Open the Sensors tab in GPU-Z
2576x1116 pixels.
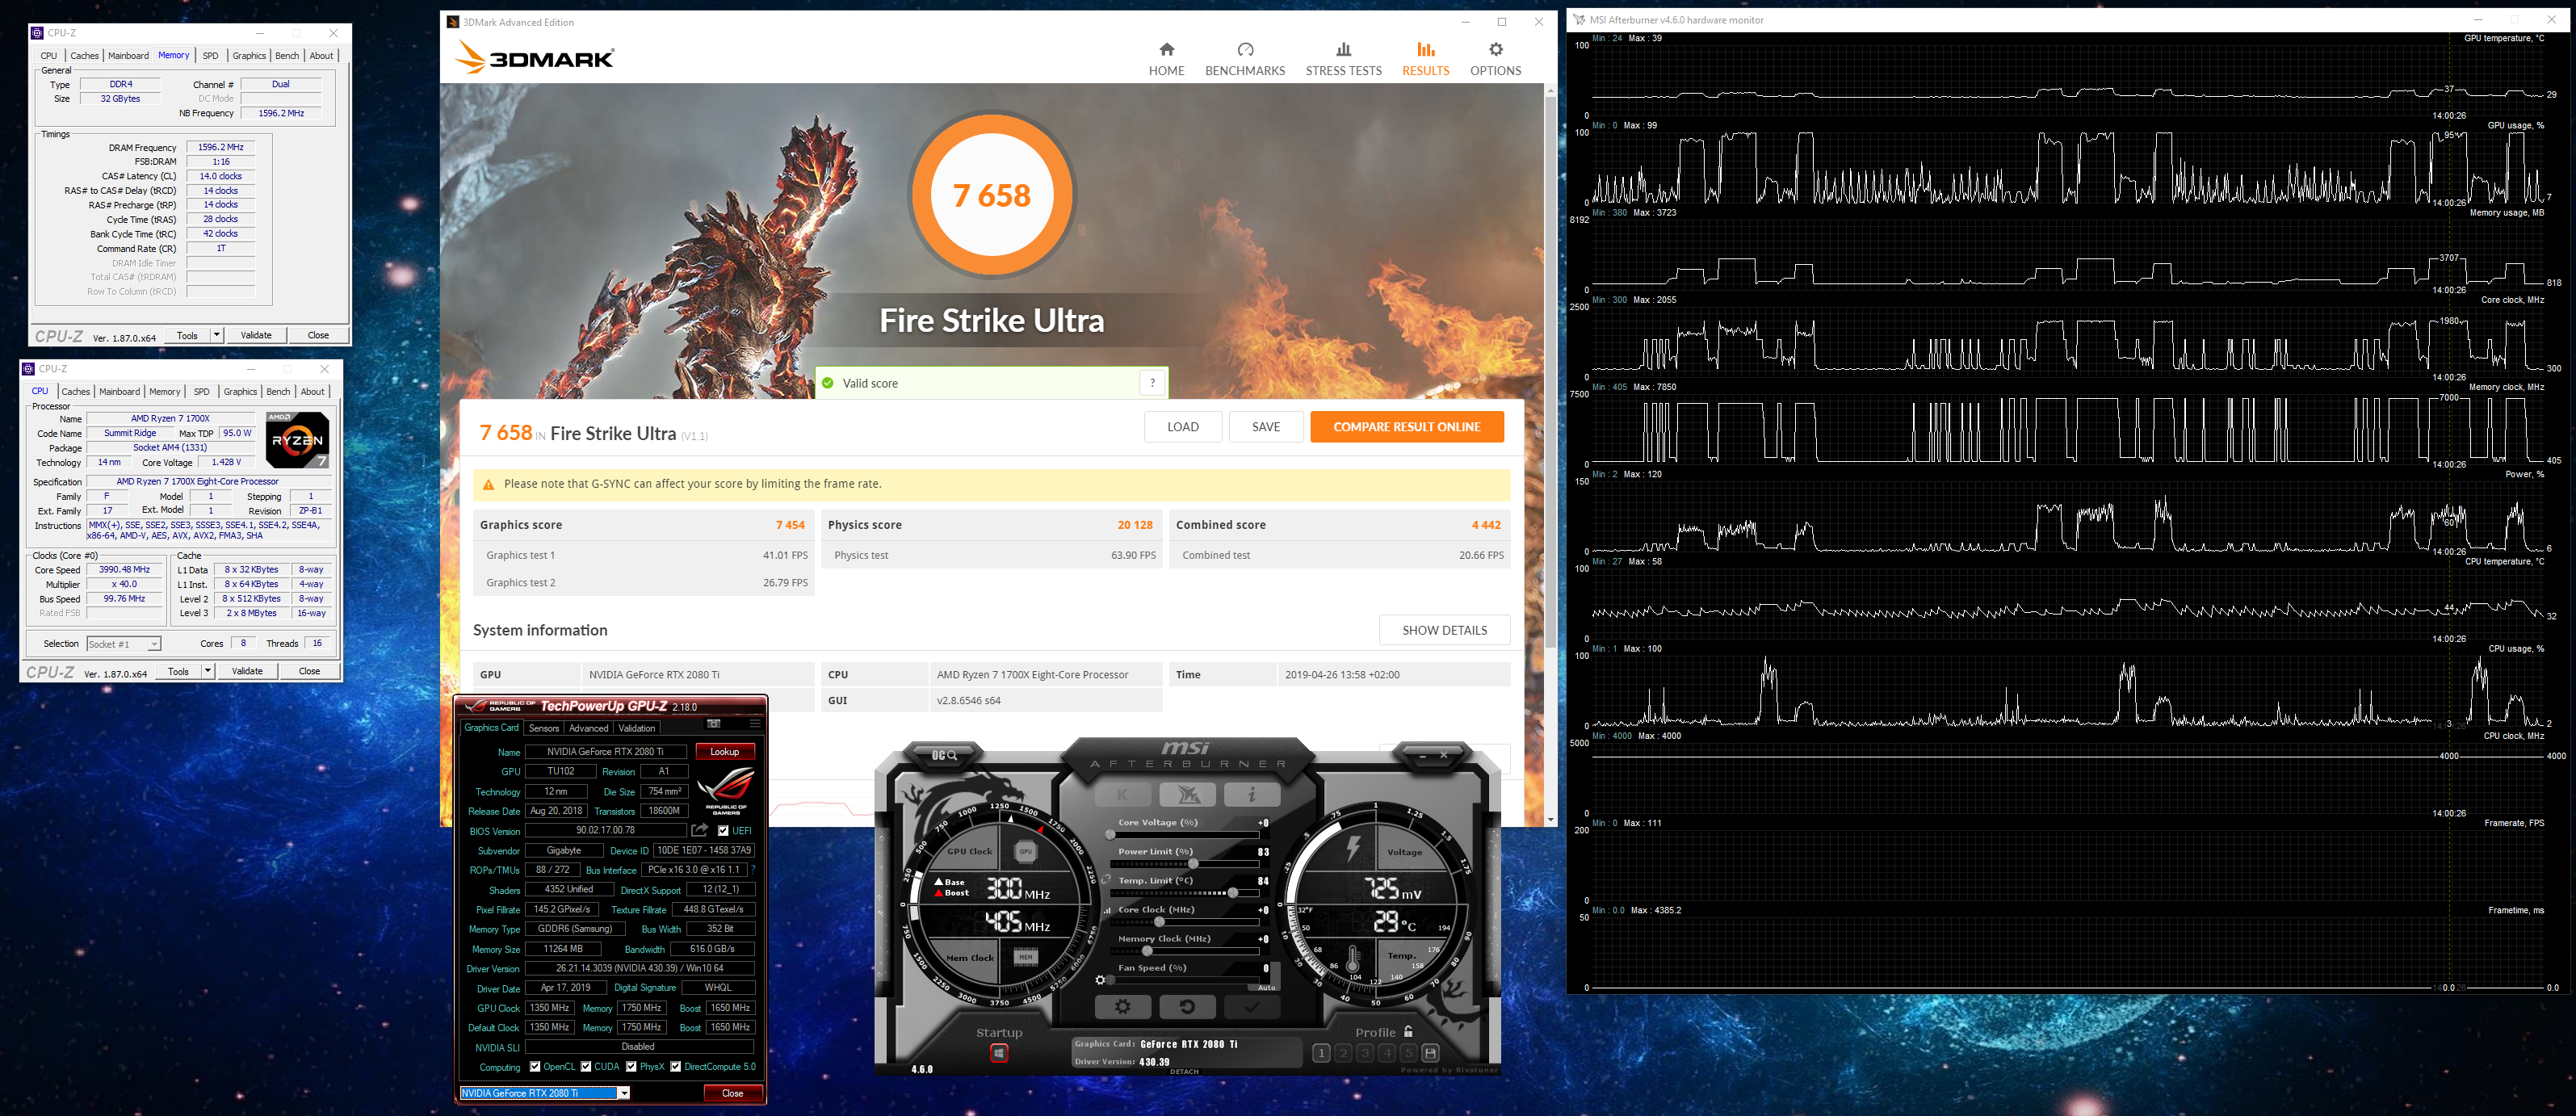tap(544, 728)
